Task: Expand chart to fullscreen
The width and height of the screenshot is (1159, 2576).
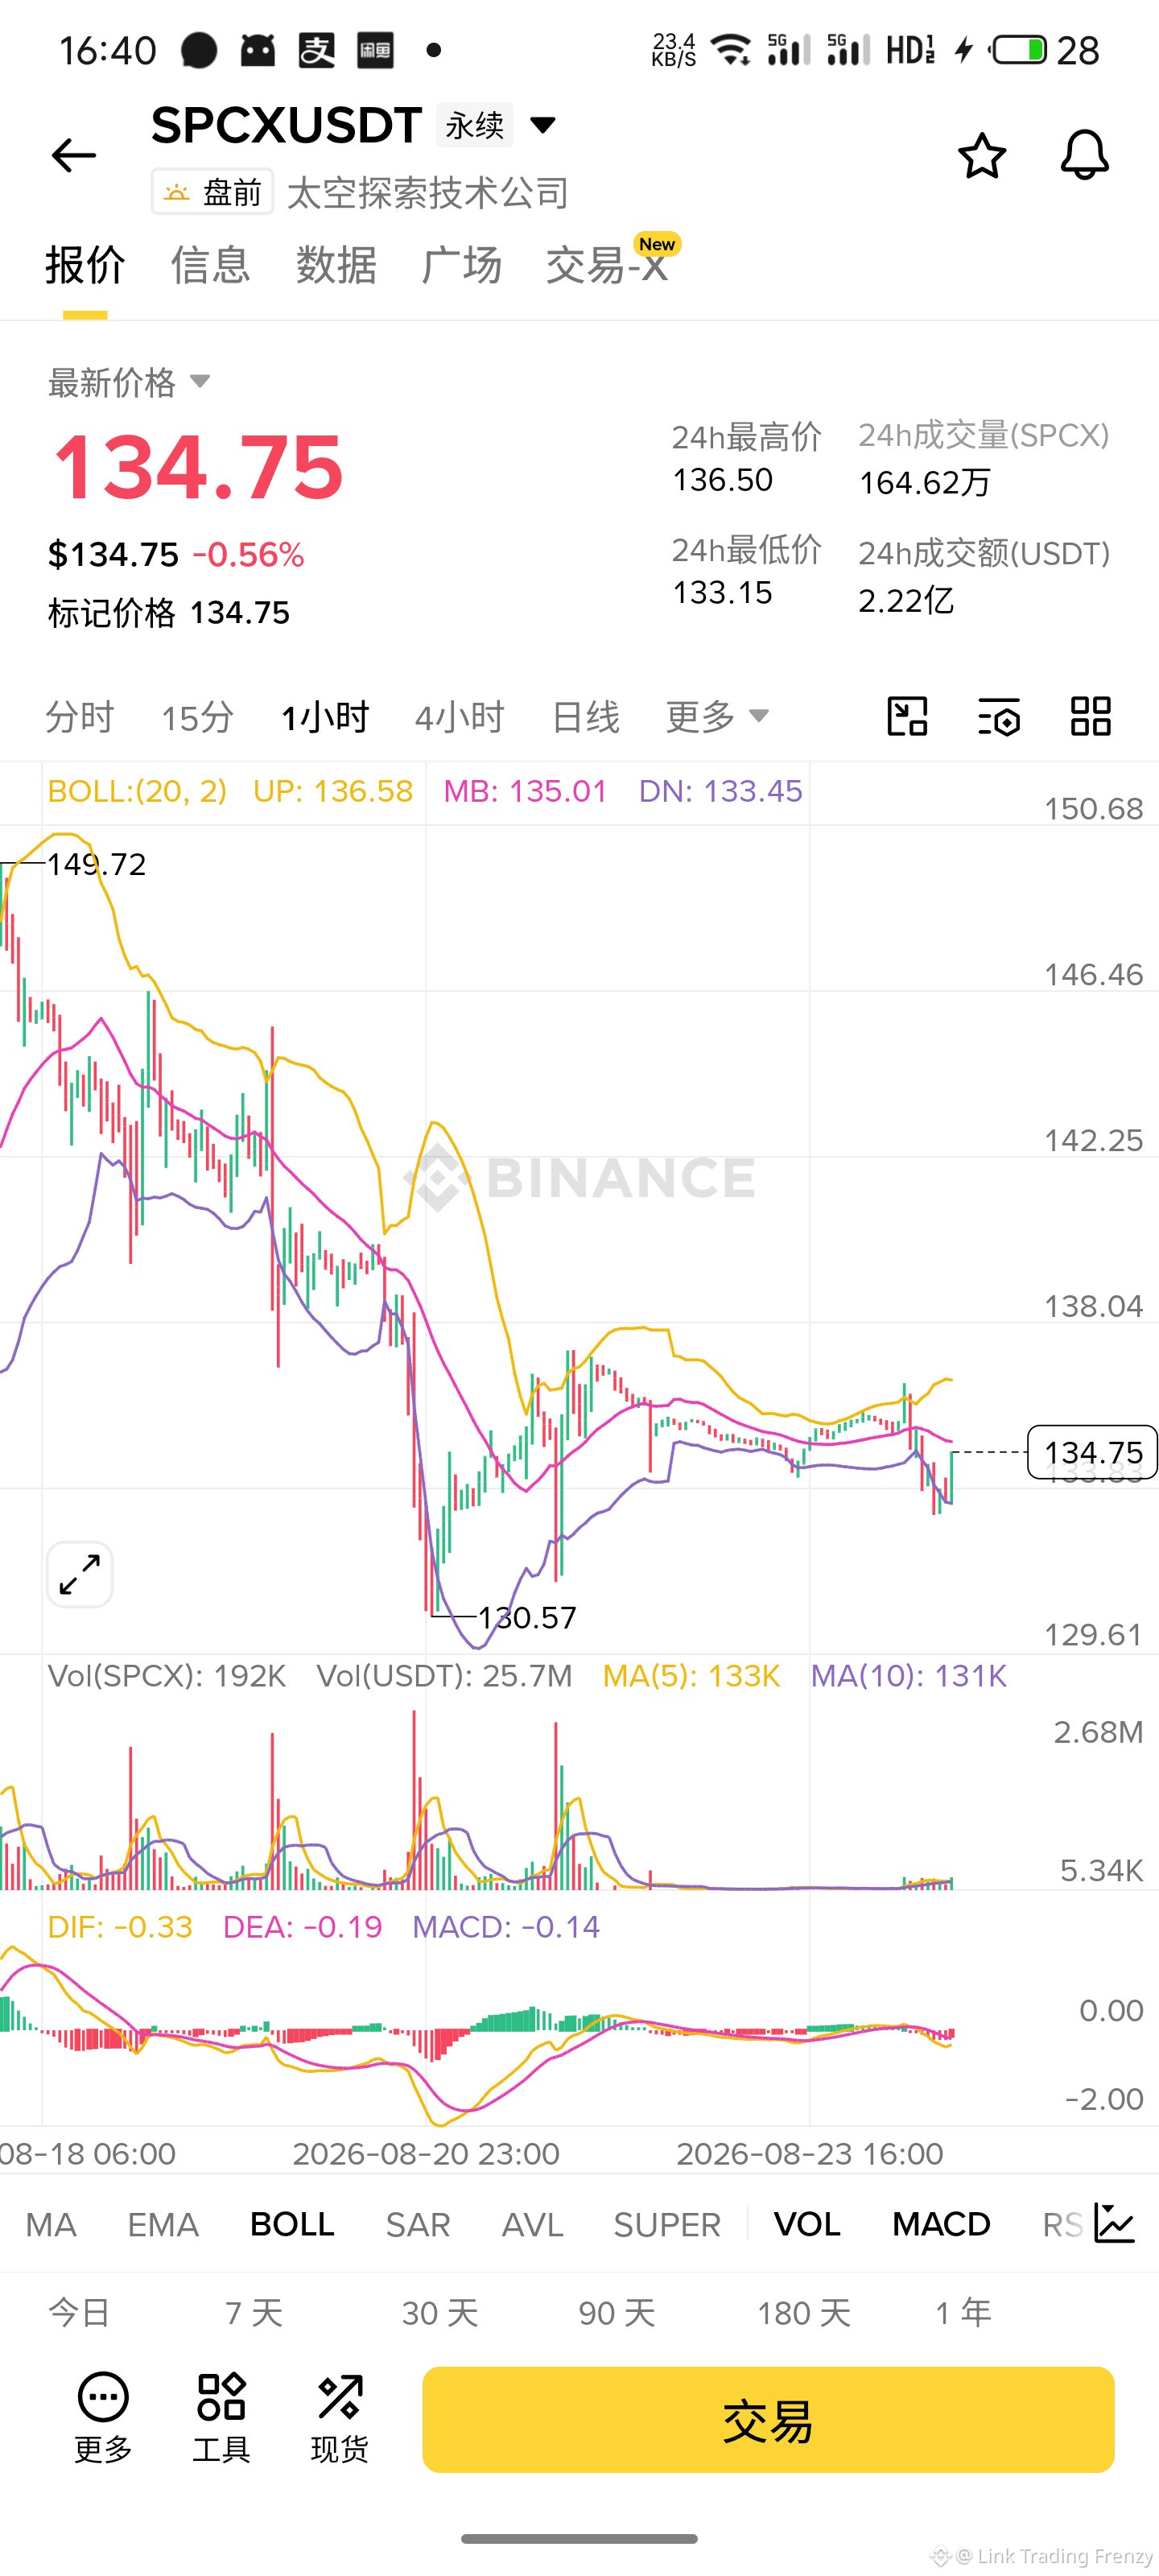Action: 80,1575
